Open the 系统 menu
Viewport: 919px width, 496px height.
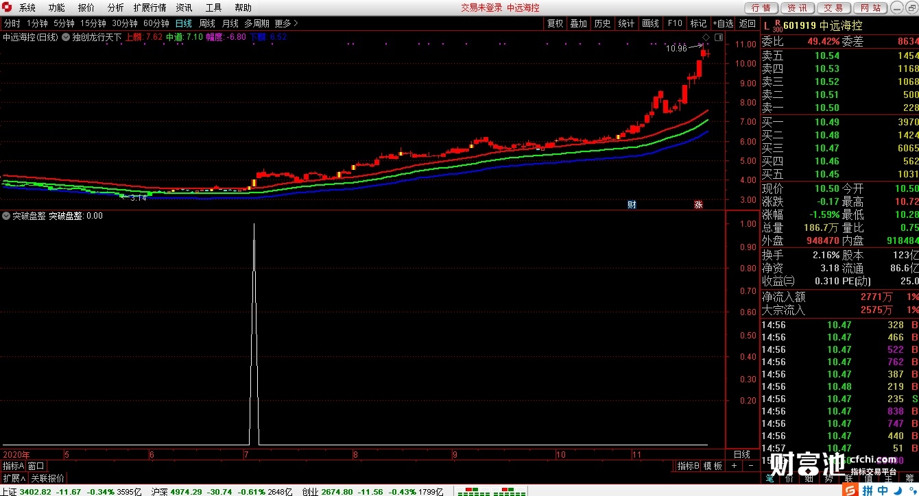tap(27, 8)
